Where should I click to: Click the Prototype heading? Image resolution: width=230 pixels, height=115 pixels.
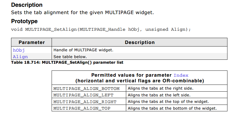(x=24, y=21)
